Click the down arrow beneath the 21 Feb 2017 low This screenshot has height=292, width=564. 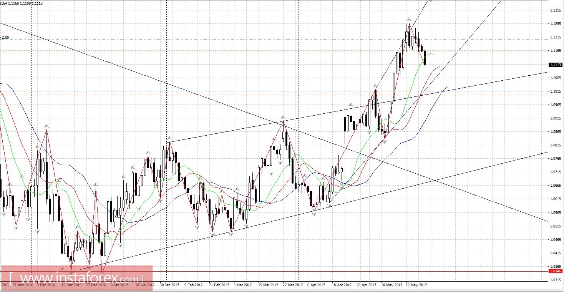click(213, 234)
